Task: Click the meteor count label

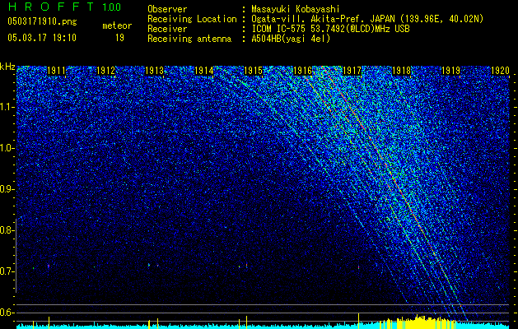Action: coord(117,25)
